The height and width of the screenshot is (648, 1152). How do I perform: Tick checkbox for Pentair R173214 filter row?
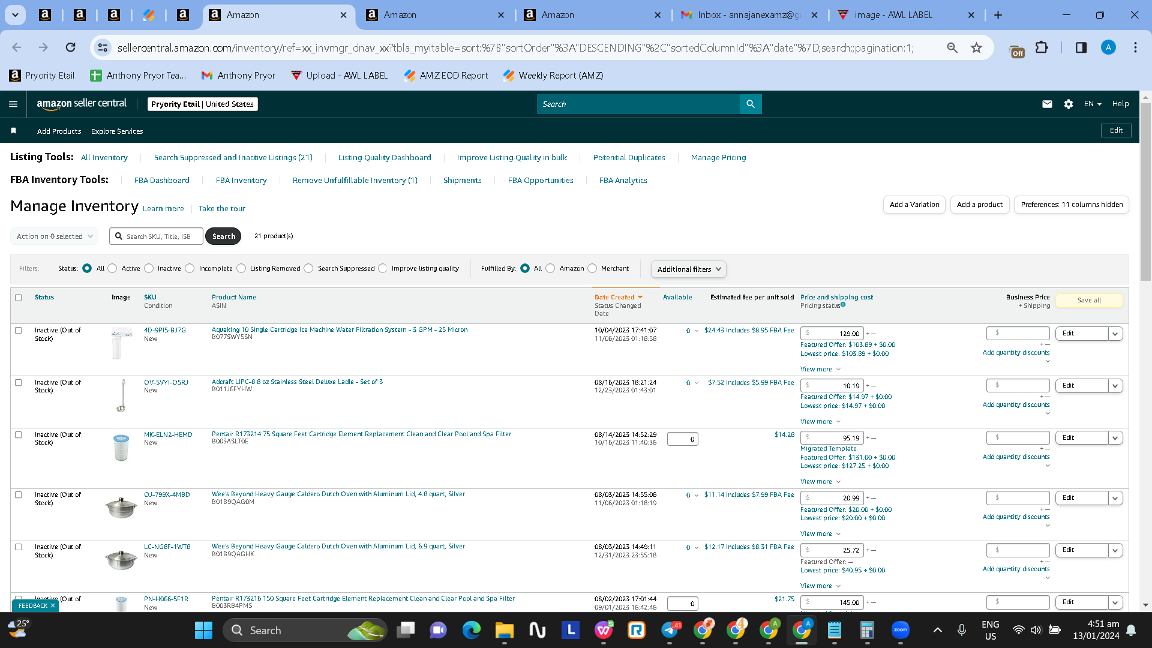pyautogui.click(x=19, y=435)
